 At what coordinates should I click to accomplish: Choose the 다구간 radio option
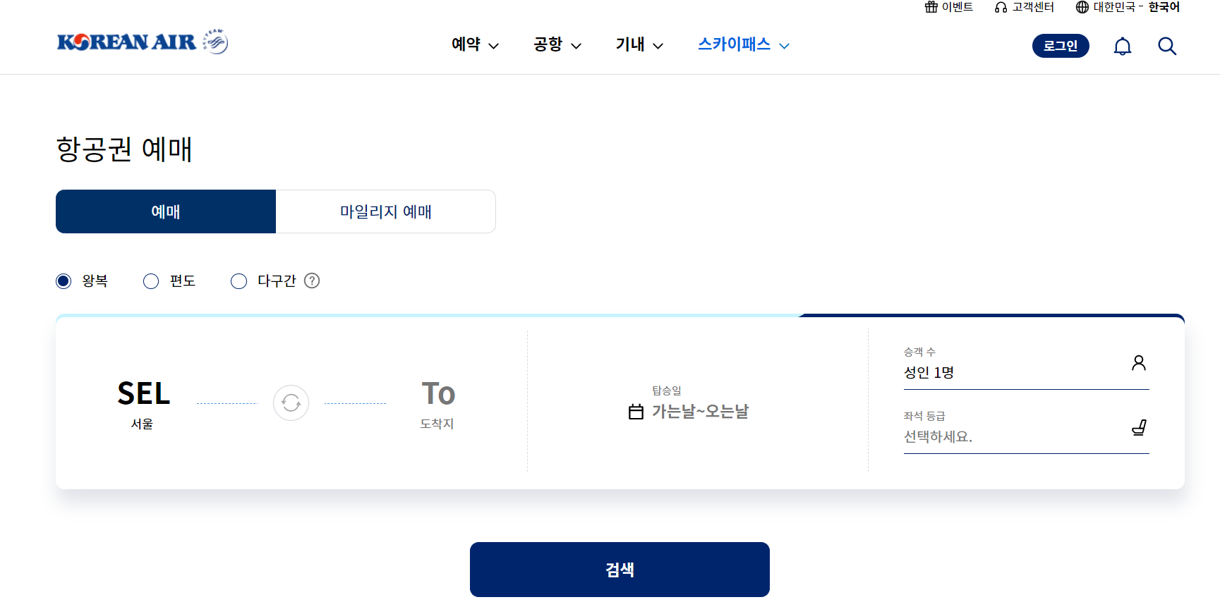[238, 281]
